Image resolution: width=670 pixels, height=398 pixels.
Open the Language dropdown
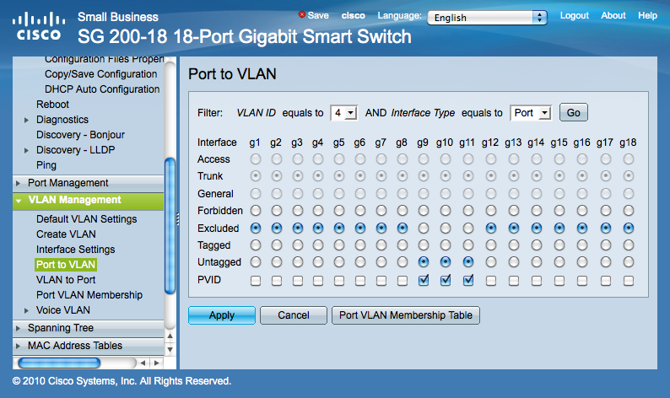pyautogui.click(x=487, y=18)
